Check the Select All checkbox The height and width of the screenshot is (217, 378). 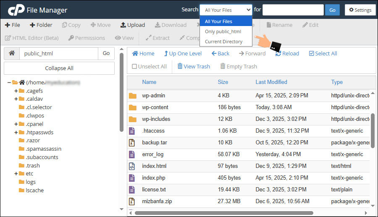click(x=311, y=53)
